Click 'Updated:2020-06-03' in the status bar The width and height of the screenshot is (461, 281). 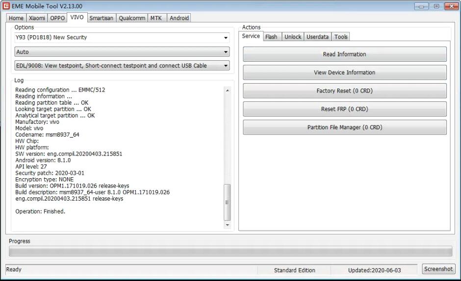(375, 270)
